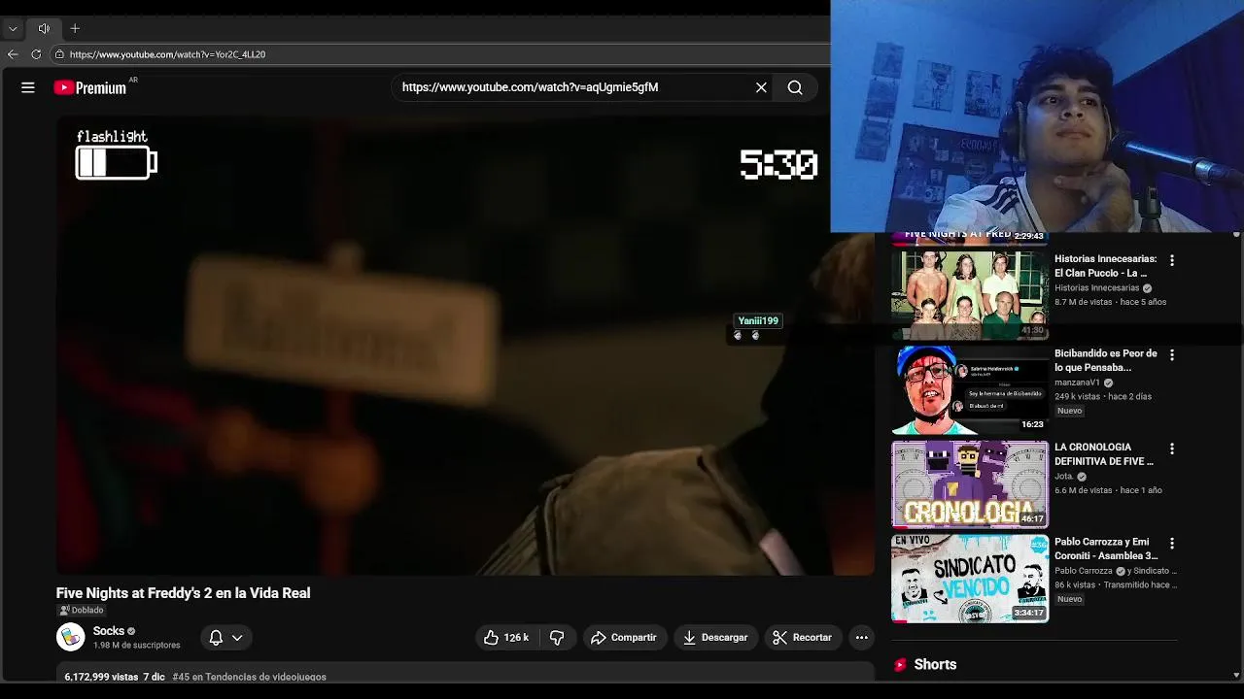Open title LA CRONOLOGIA DEFINITIVA DE FIVE

tap(1103, 454)
